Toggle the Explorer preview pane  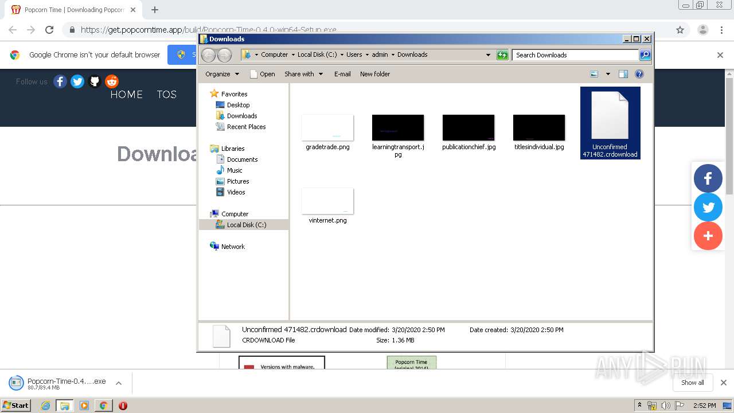(x=623, y=74)
